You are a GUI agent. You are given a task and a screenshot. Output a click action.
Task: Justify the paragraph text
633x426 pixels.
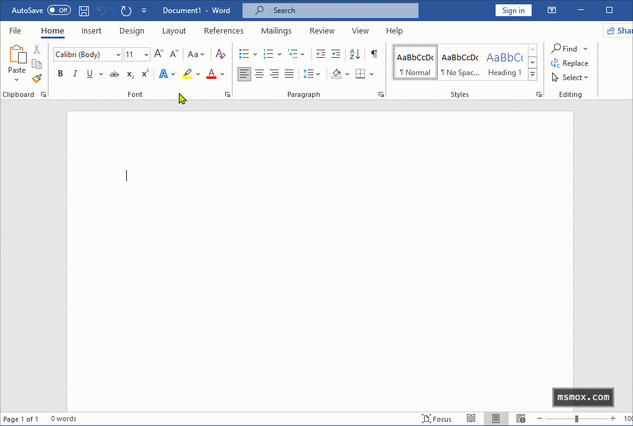(x=289, y=74)
